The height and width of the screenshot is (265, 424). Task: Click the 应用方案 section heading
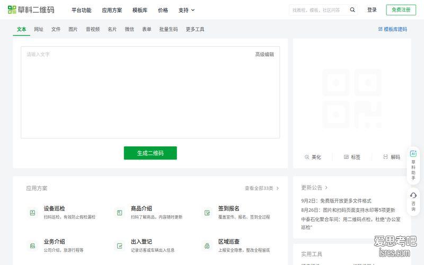pos(37,188)
